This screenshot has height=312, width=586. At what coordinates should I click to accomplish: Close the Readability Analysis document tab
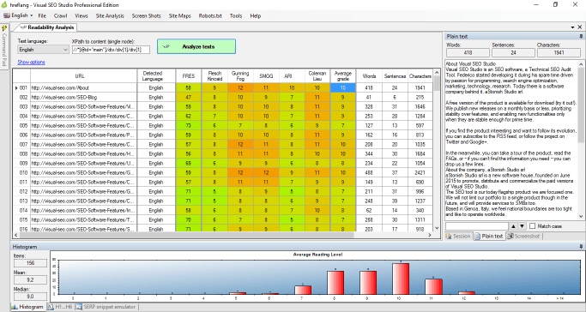tap(580, 27)
